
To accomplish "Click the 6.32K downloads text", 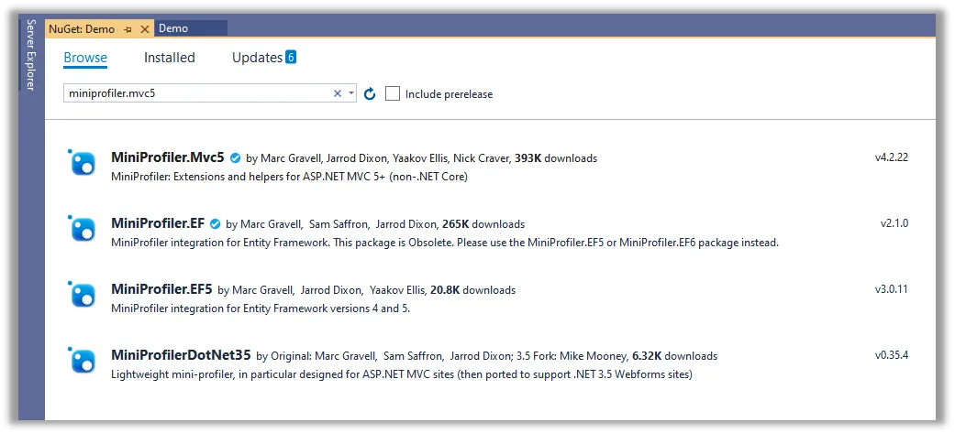I will (675, 356).
